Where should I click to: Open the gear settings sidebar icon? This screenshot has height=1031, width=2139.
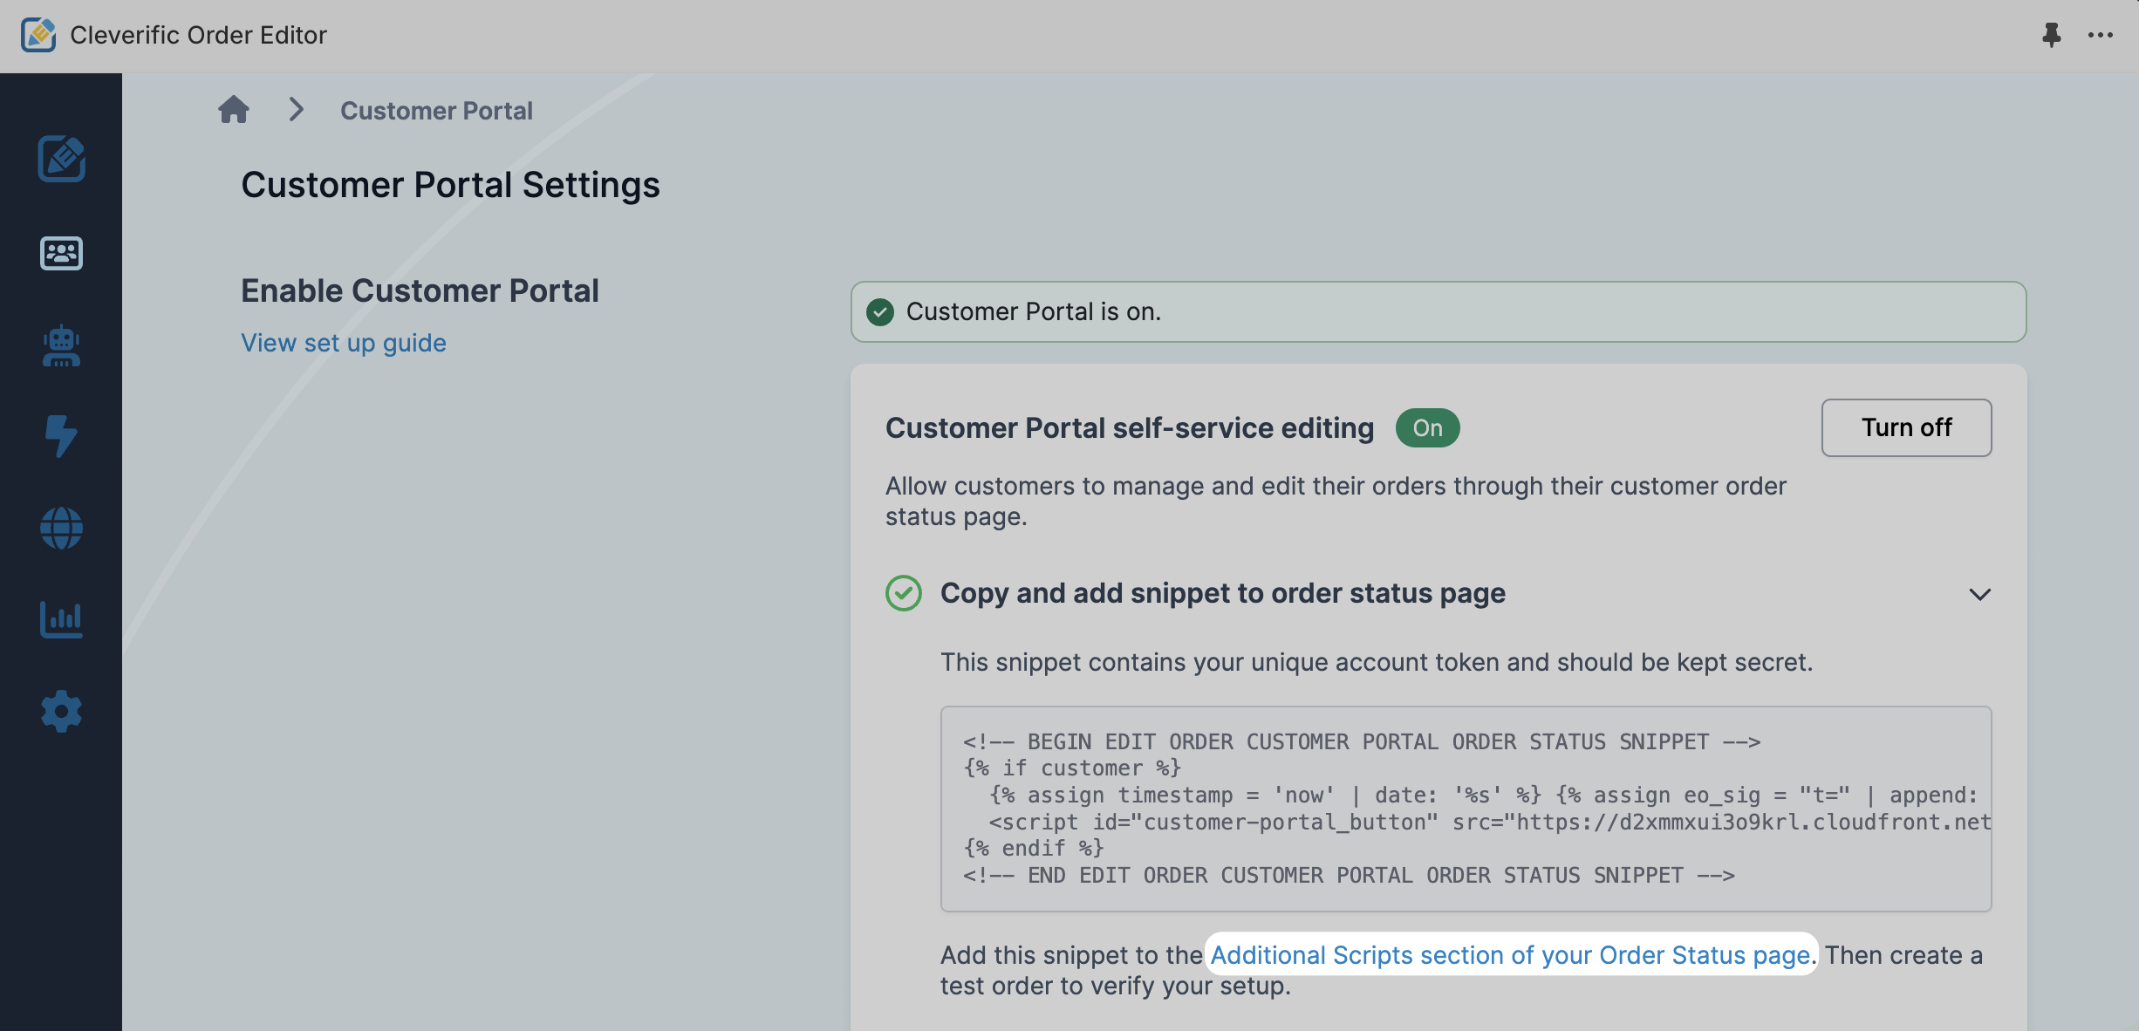pos(61,712)
